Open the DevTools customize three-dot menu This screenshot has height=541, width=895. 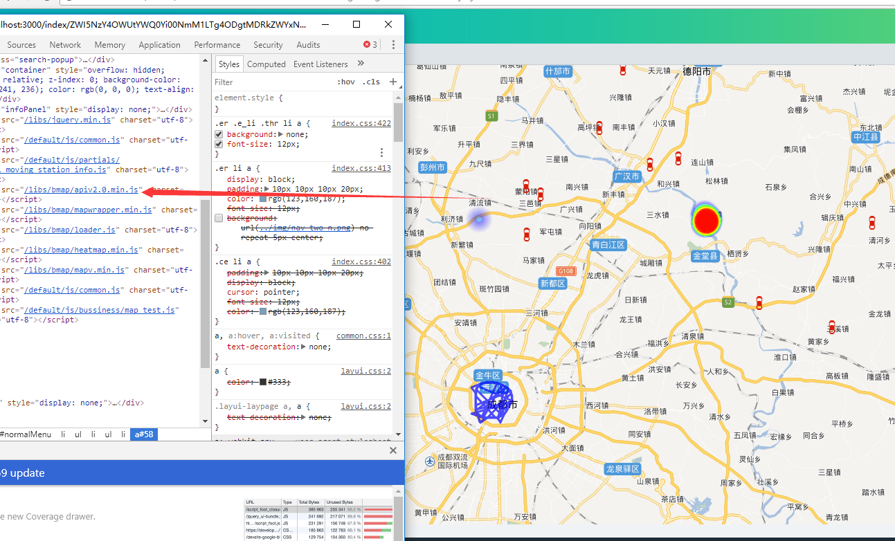click(x=393, y=44)
